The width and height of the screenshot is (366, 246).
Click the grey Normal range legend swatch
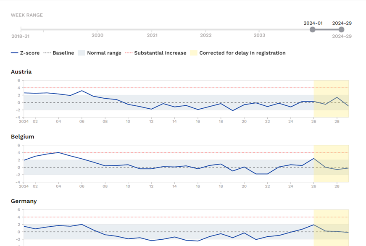pos(82,53)
